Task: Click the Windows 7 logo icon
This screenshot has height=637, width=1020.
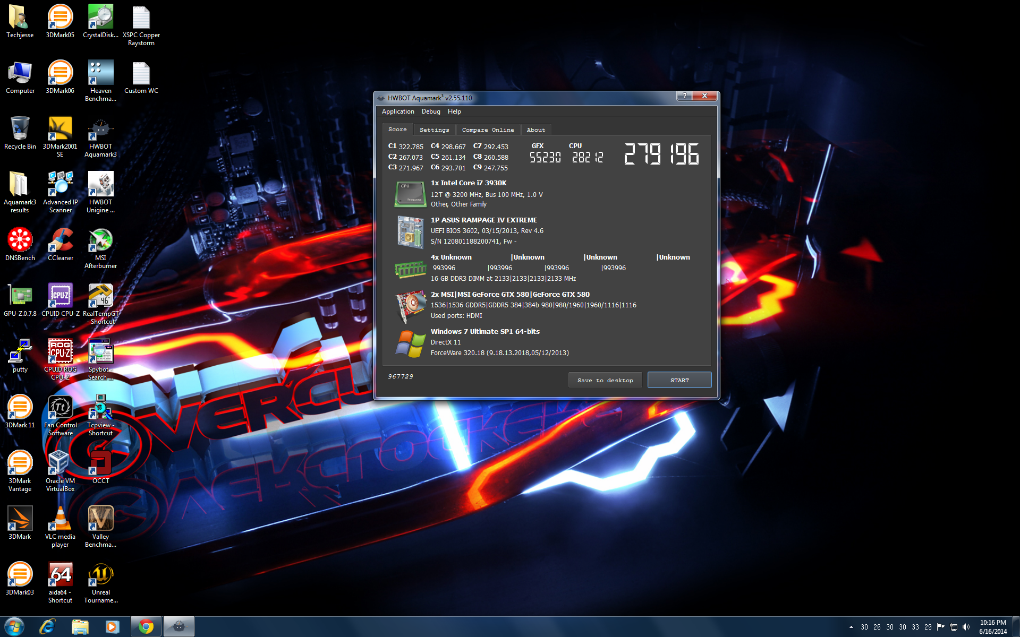Action: [x=410, y=343]
